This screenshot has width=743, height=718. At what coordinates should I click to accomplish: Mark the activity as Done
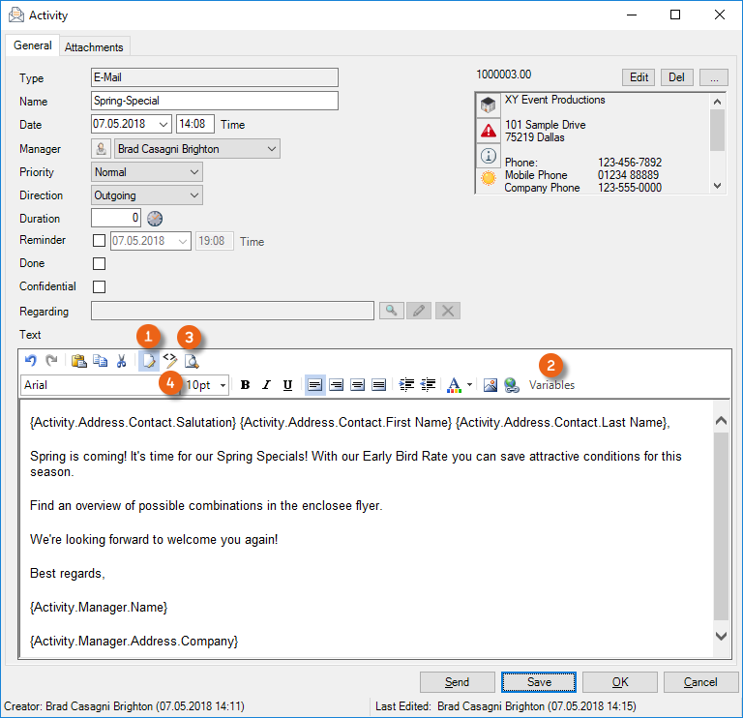coord(99,263)
